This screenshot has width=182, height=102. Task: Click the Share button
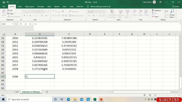176,7
